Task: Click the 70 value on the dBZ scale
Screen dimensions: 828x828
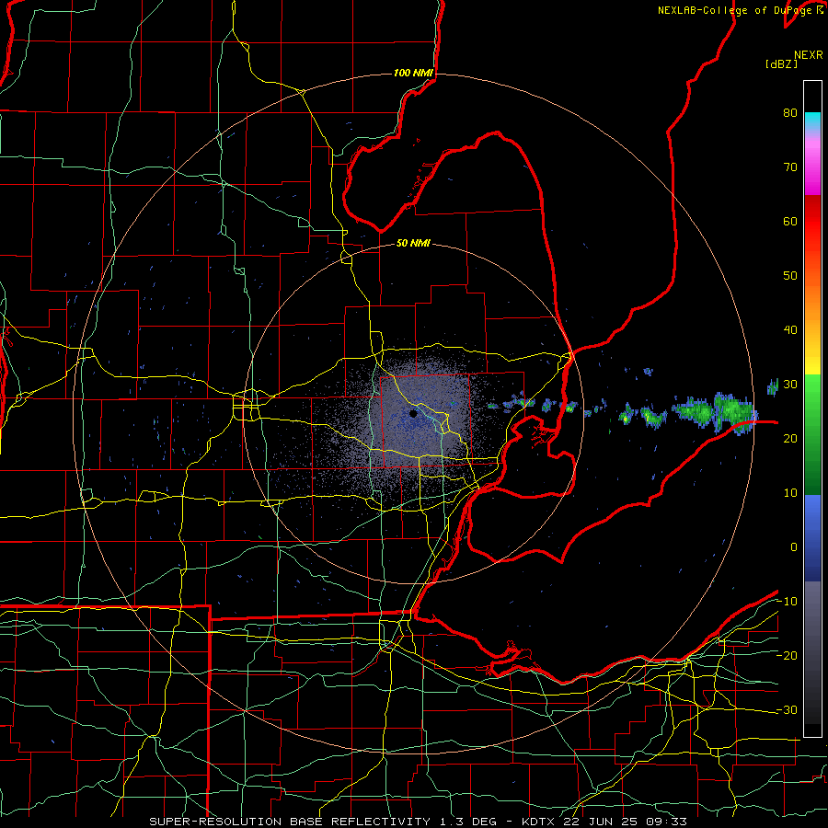Action: tap(790, 167)
